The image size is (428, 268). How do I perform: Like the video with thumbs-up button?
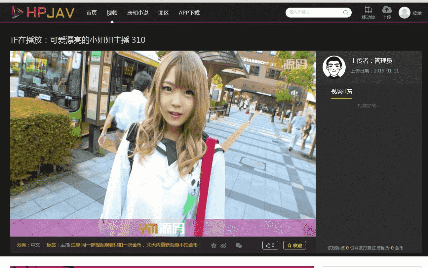(270, 246)
